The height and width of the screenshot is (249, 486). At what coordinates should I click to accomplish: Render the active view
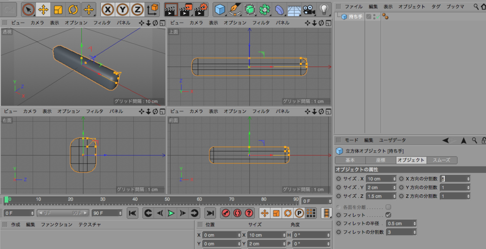[171, 10]
